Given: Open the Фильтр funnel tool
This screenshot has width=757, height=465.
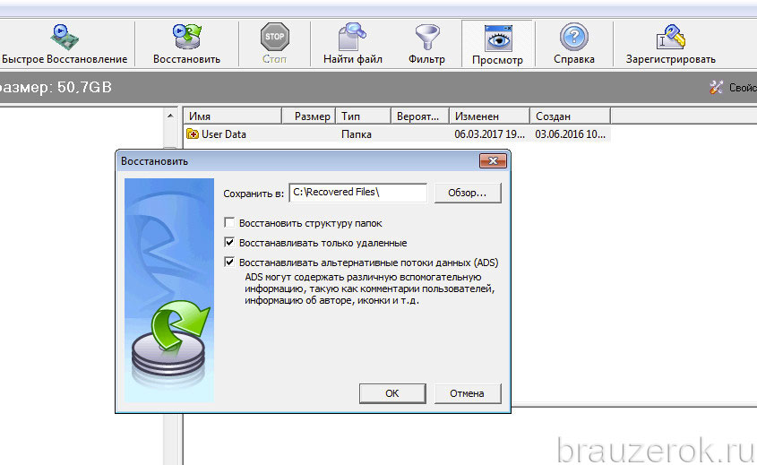Looking at the screenshot, I should point(426,45).
